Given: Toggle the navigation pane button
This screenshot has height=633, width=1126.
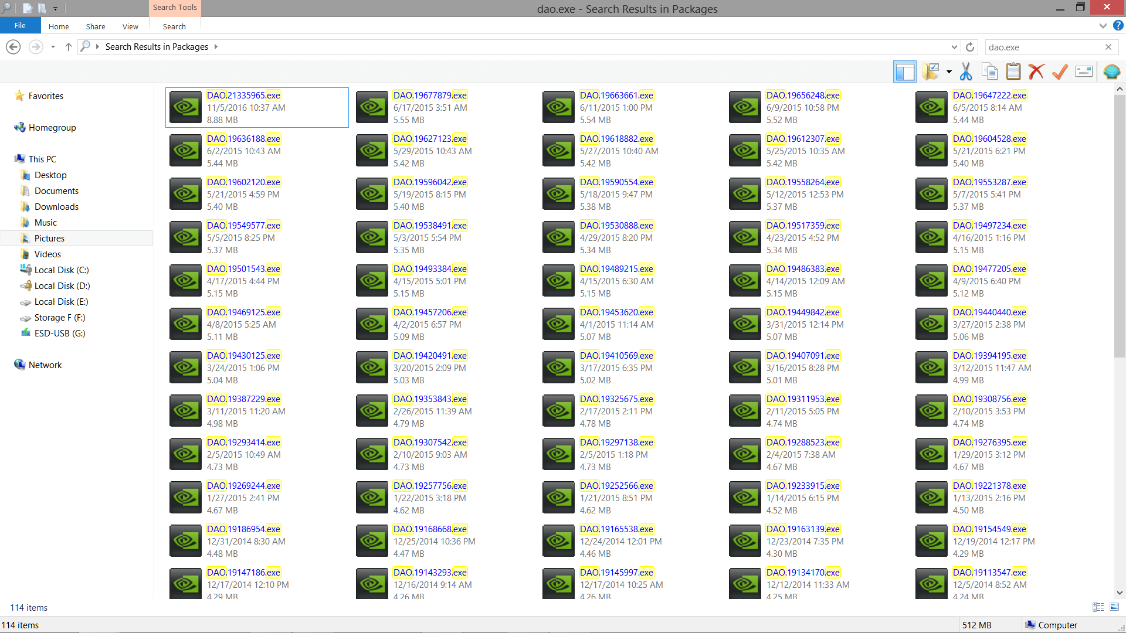Looking at the screenshot, I should (904, 72).
